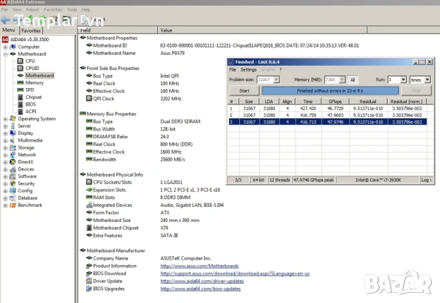Image resolution: width=440 pixels, height=303 pixels.
Task: Select the Devices tree icon
Action: click(x=13, y=169)
